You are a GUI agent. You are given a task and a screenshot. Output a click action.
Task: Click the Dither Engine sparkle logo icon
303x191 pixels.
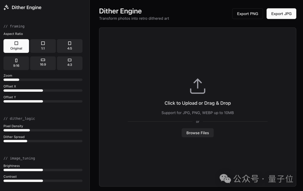pyautogui.click(x=6, y=7)
